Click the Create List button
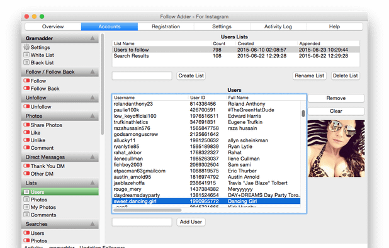 pos(191,76)
